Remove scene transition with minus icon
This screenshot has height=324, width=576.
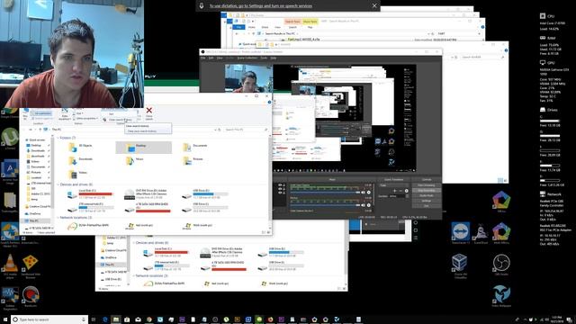click(x=400, y=191)
